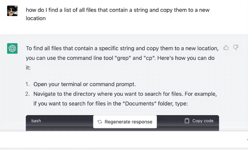This screenshot has width=248, height=150.
Task: Click the user question text about copying files
Action: 118,14
